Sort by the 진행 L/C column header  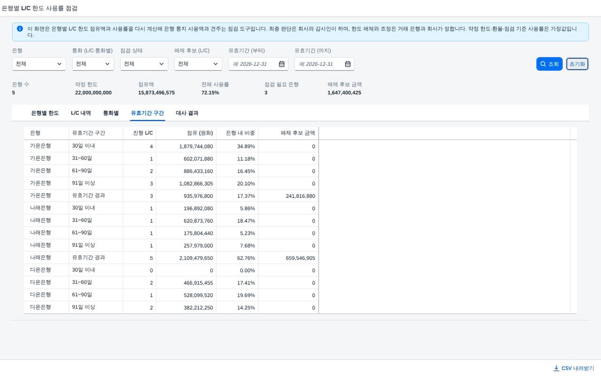139,133
